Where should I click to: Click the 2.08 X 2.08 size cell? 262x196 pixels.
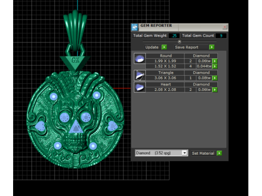click(165, 90)
